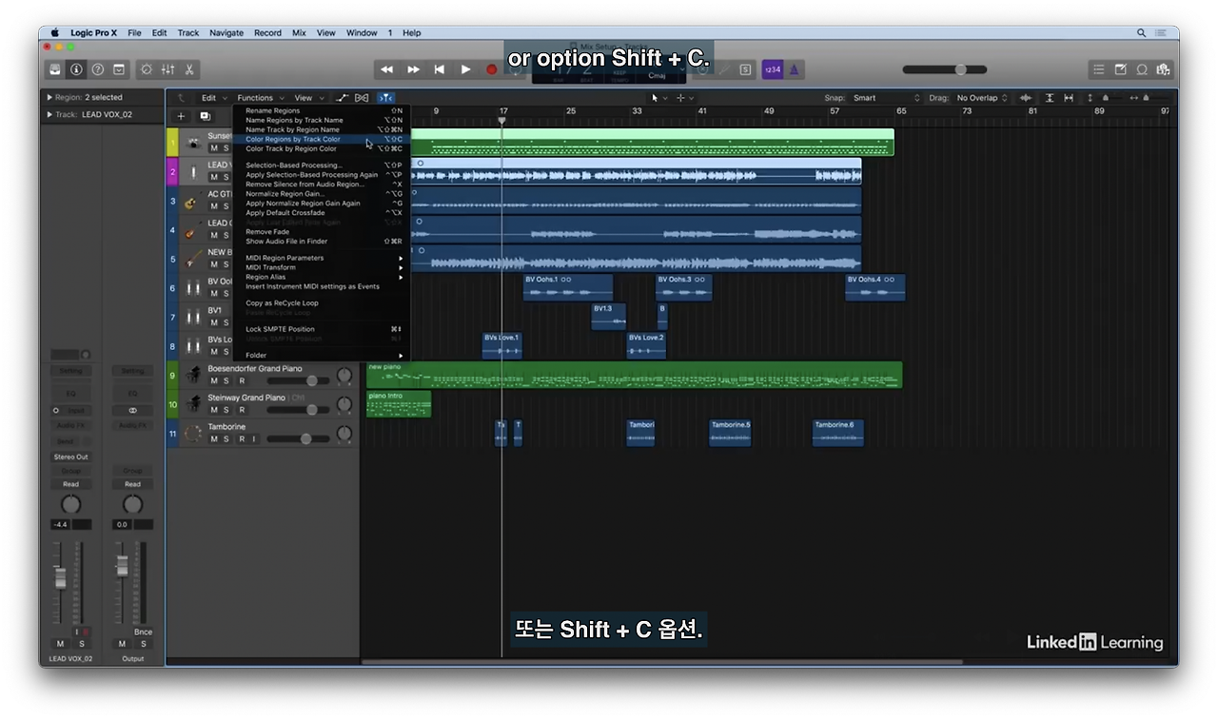Screen dimensions: 1218x719
Task: Show the toolbar dropdown icon
Action: (x=119, y=69)
